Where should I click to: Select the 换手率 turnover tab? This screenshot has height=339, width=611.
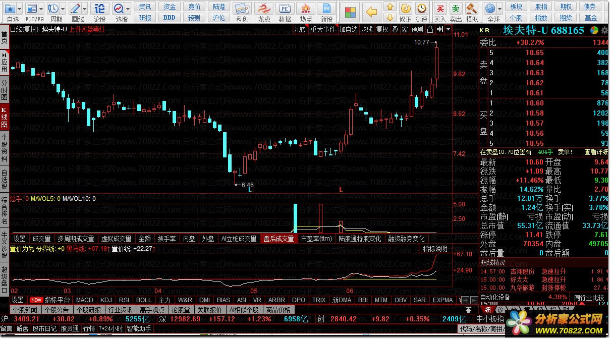pyautogui.click(x=166, y=239)
